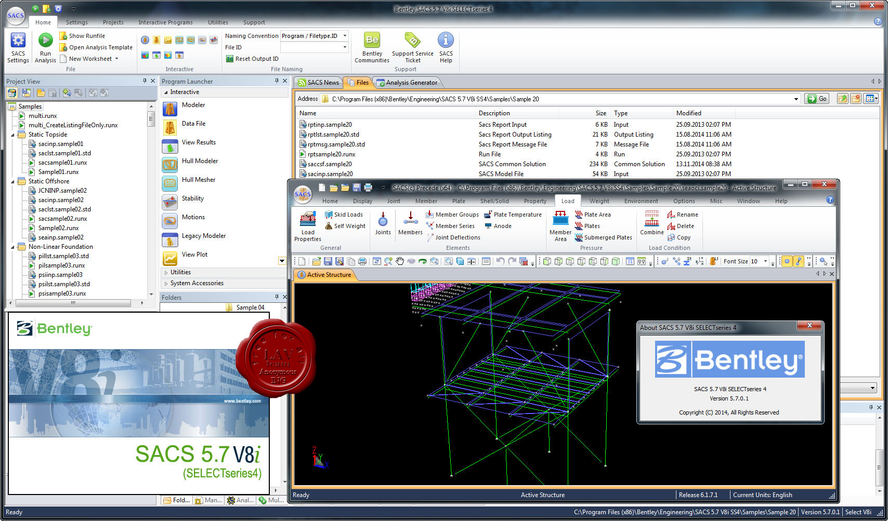Toggle the Program Launcher auto-hide pin
The width and height of the screenshot is (888, 521).
tap(277, 81)
